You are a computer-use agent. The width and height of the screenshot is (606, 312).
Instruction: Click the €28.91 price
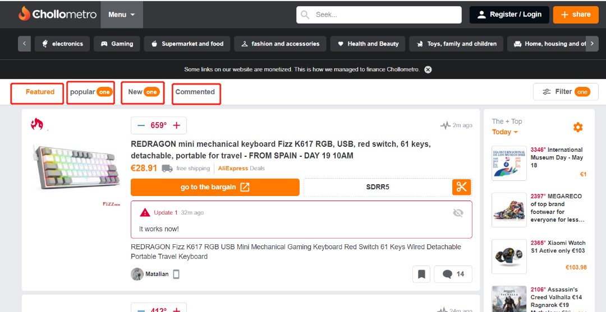(144, 168)
